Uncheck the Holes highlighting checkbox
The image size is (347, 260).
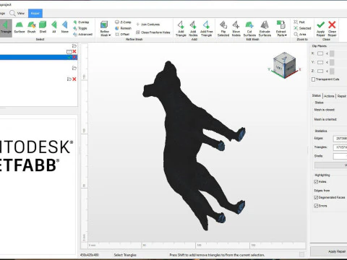tap(316, 182)
